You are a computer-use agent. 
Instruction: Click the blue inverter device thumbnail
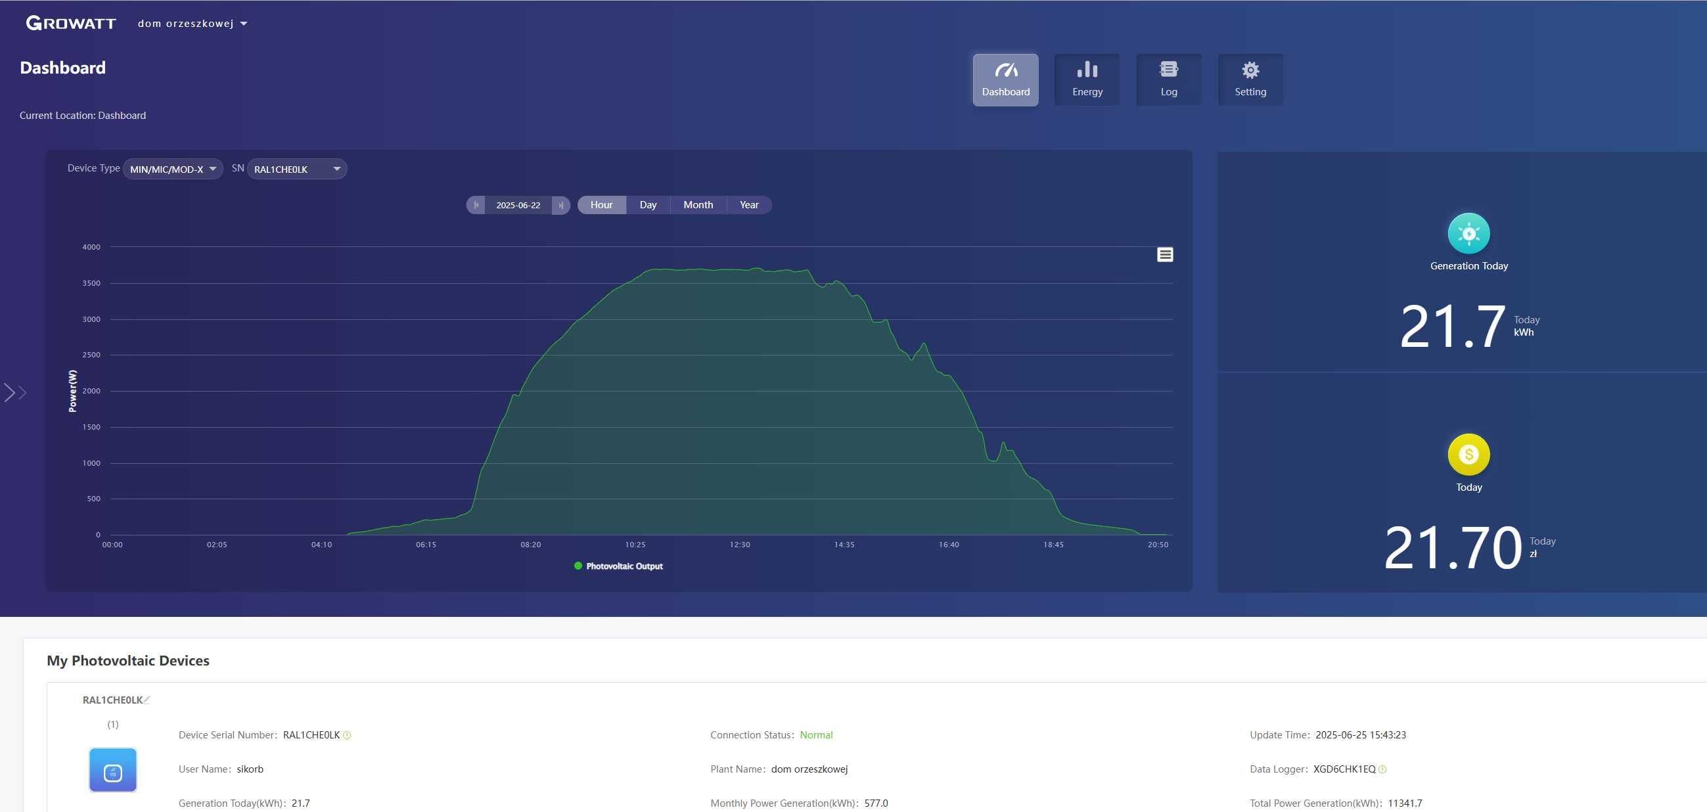112,769
